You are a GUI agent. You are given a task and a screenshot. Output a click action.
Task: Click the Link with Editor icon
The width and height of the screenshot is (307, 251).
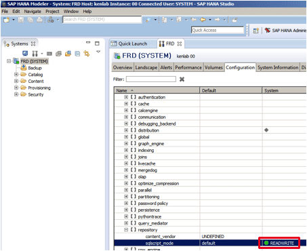tap(87, 54)
